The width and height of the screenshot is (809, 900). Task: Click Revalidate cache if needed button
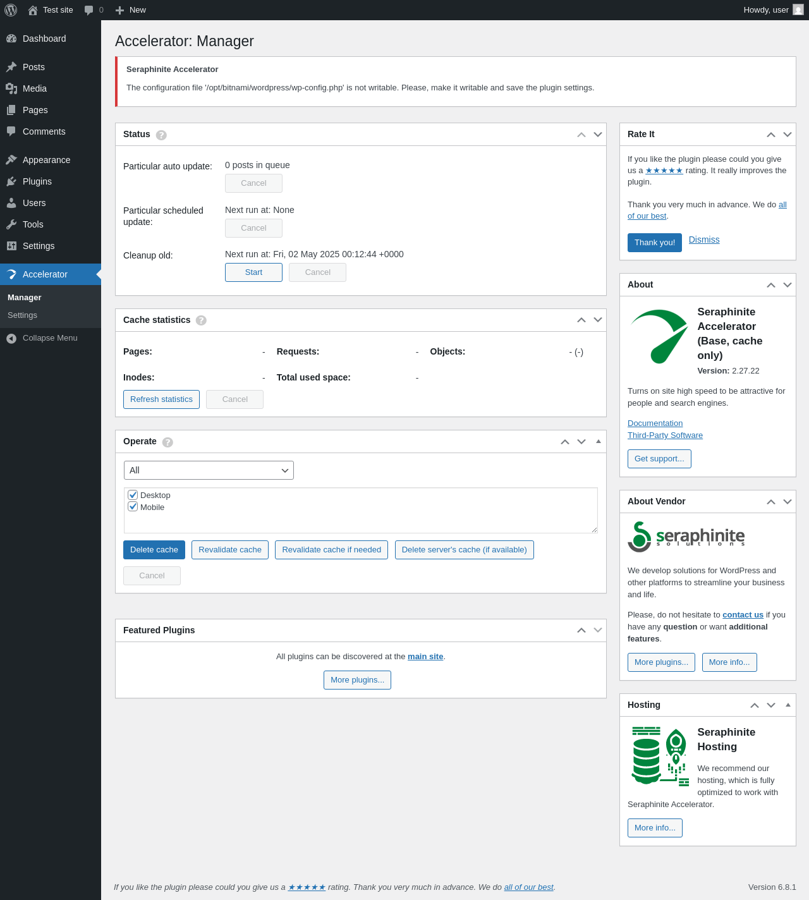pyautogui.click(x=331, y=550)
